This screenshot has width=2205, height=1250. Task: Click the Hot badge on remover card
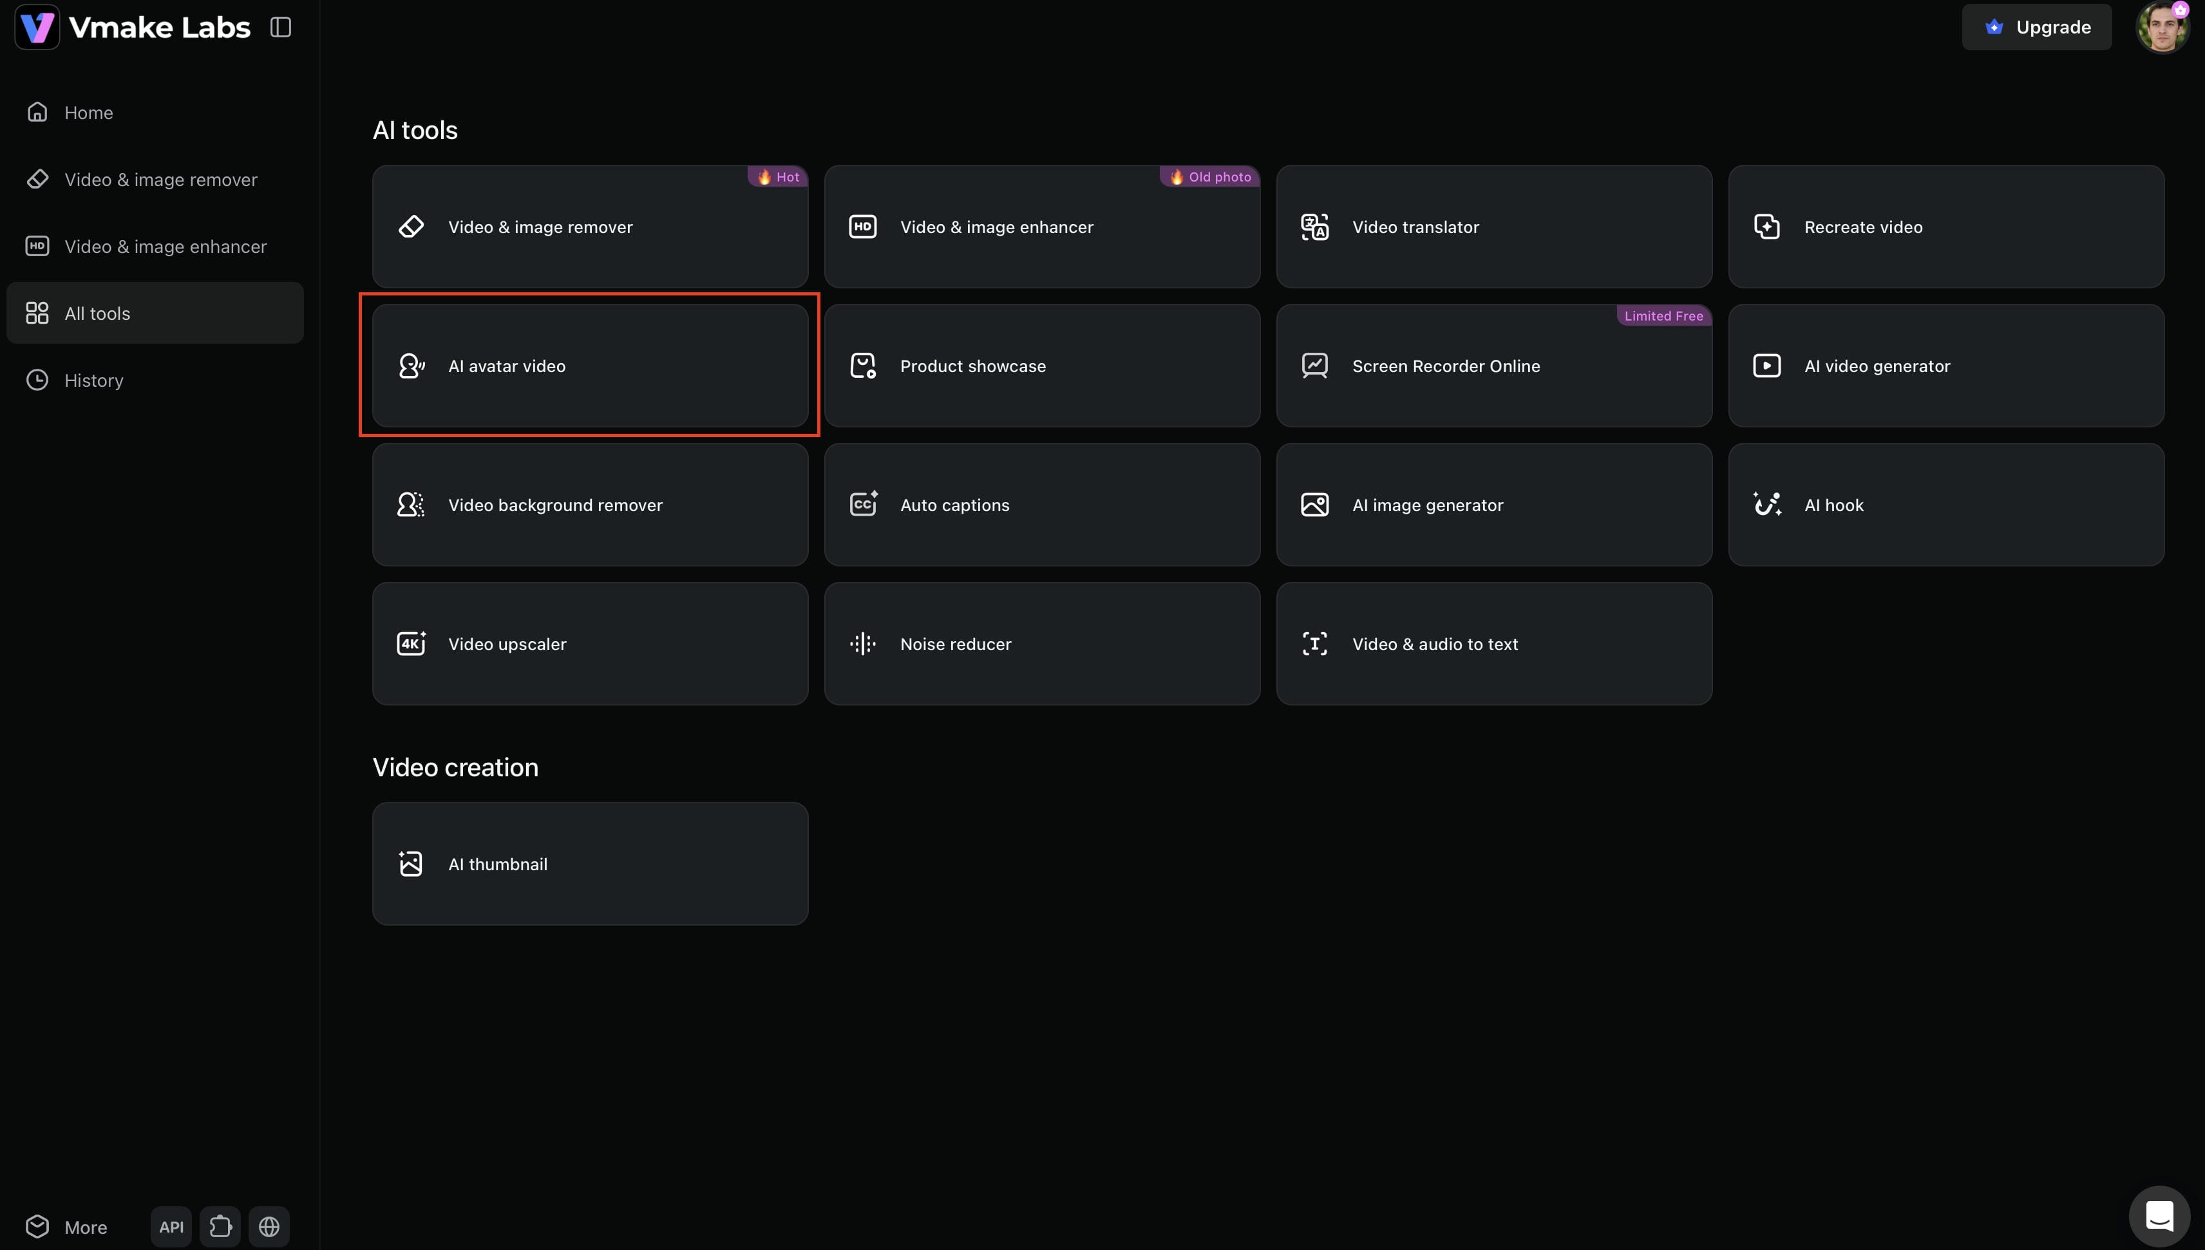pos(778,177)
